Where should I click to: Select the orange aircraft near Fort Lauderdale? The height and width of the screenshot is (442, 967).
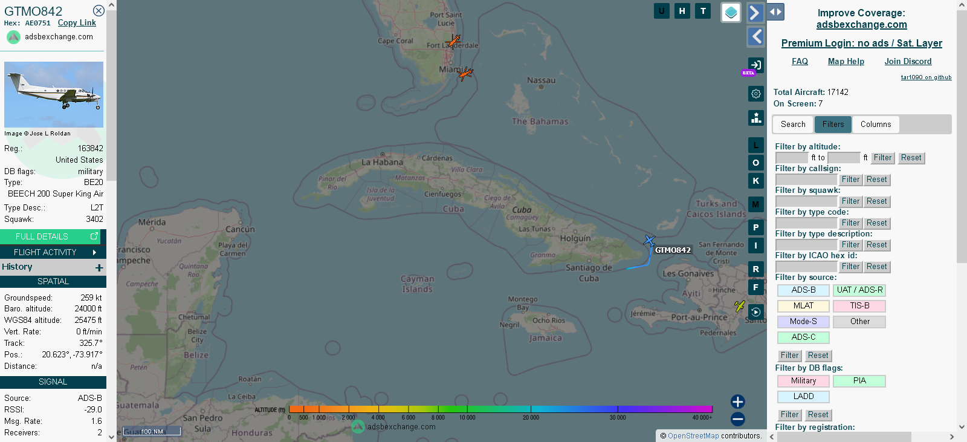tap(453, 41)
